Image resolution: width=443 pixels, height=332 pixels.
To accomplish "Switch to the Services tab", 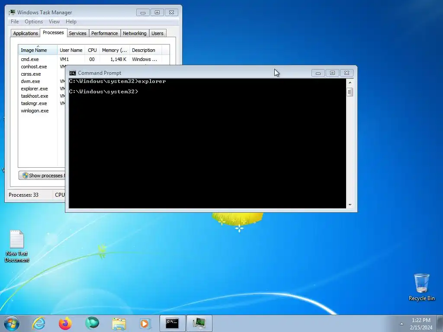I will click(x=77, y=33).
